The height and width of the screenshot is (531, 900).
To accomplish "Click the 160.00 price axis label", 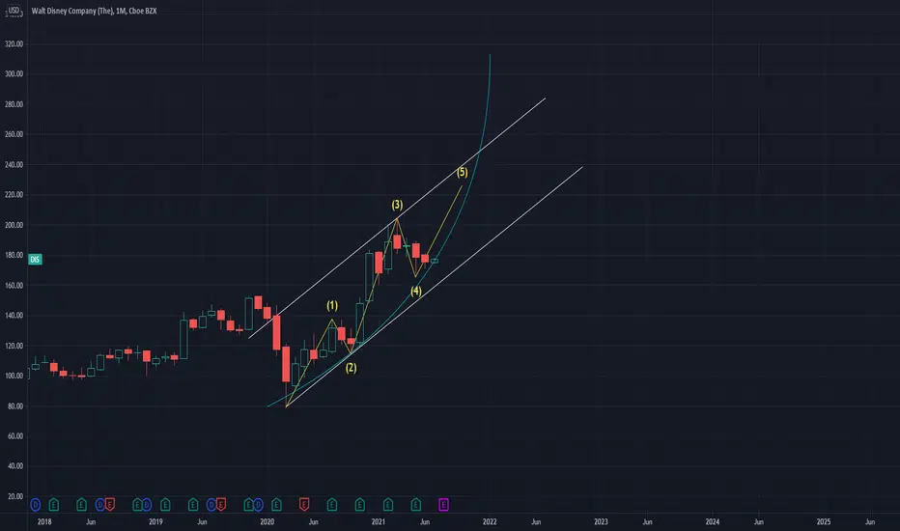I will pyautogui.click(x=14, y=286).
